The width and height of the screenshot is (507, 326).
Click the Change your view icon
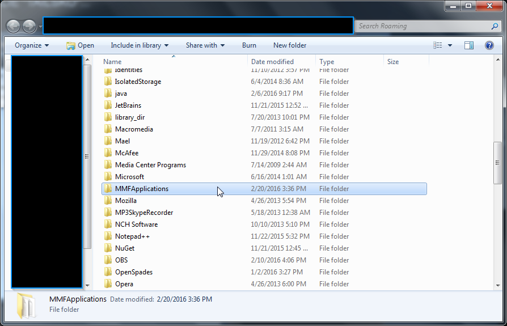point(437,45)
